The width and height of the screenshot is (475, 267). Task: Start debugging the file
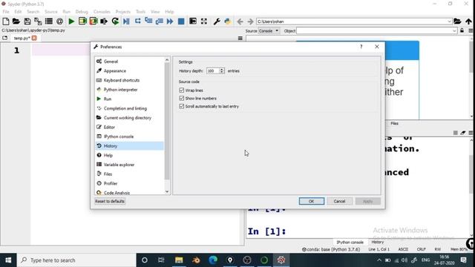pyautogui.click(x=126, y=22)
